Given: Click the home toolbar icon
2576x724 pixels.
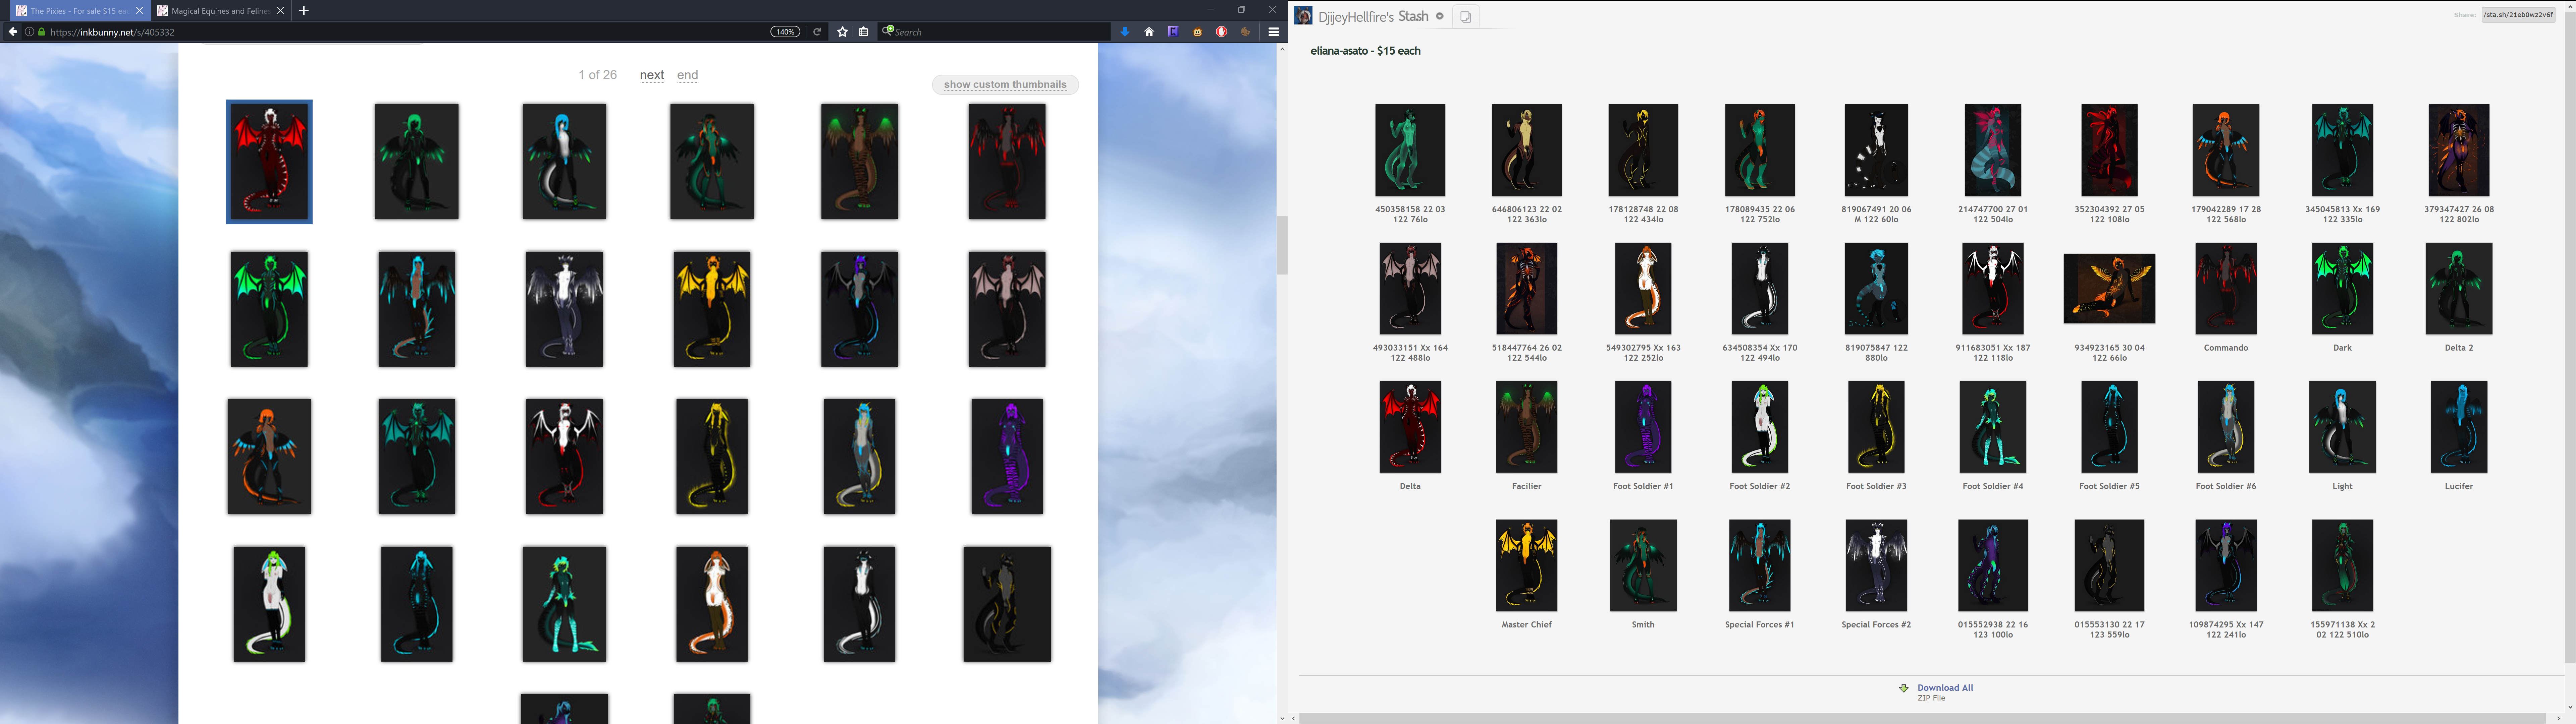Looking at the screenshot, I should 1149,32.
